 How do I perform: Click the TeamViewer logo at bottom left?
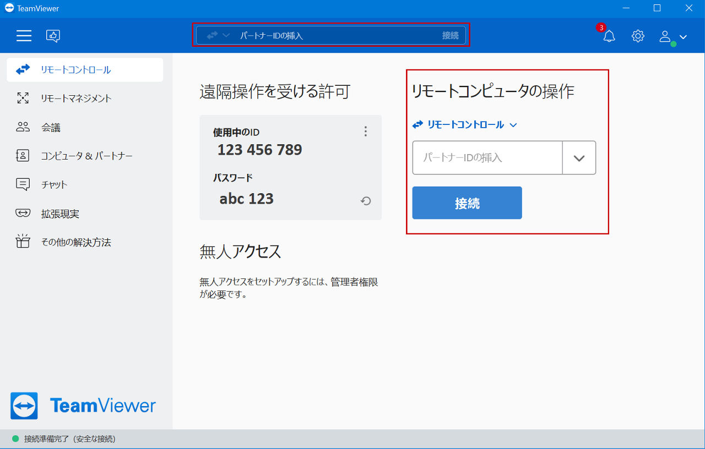[x=83, y=406]
